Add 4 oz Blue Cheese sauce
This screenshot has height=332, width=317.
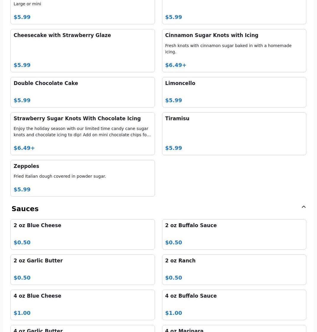[x=82, y=305]
